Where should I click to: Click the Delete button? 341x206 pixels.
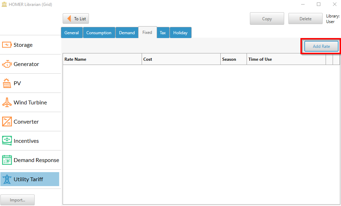point(305,19)
